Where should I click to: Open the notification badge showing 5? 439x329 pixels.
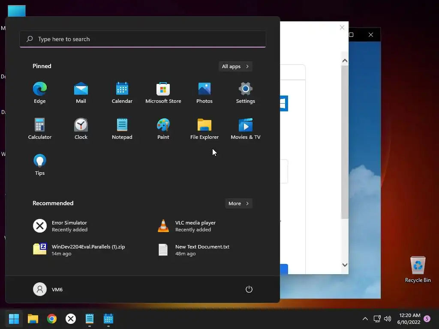tap(427, 319)
